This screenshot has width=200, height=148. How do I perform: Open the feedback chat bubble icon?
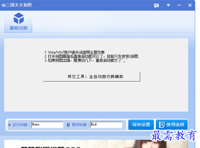(156, 6)
